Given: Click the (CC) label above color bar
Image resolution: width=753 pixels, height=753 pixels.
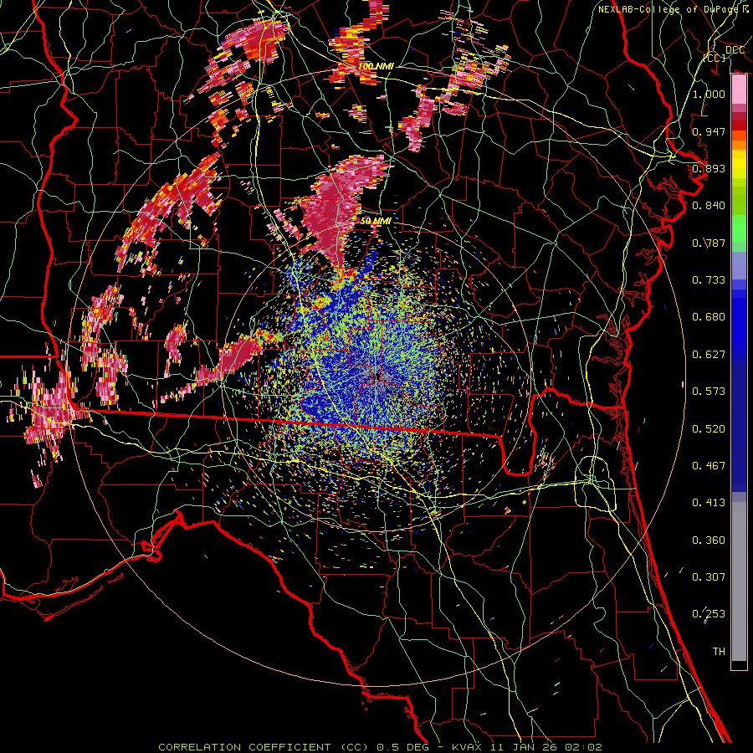Looking at the screenshot, I should 715,59.
